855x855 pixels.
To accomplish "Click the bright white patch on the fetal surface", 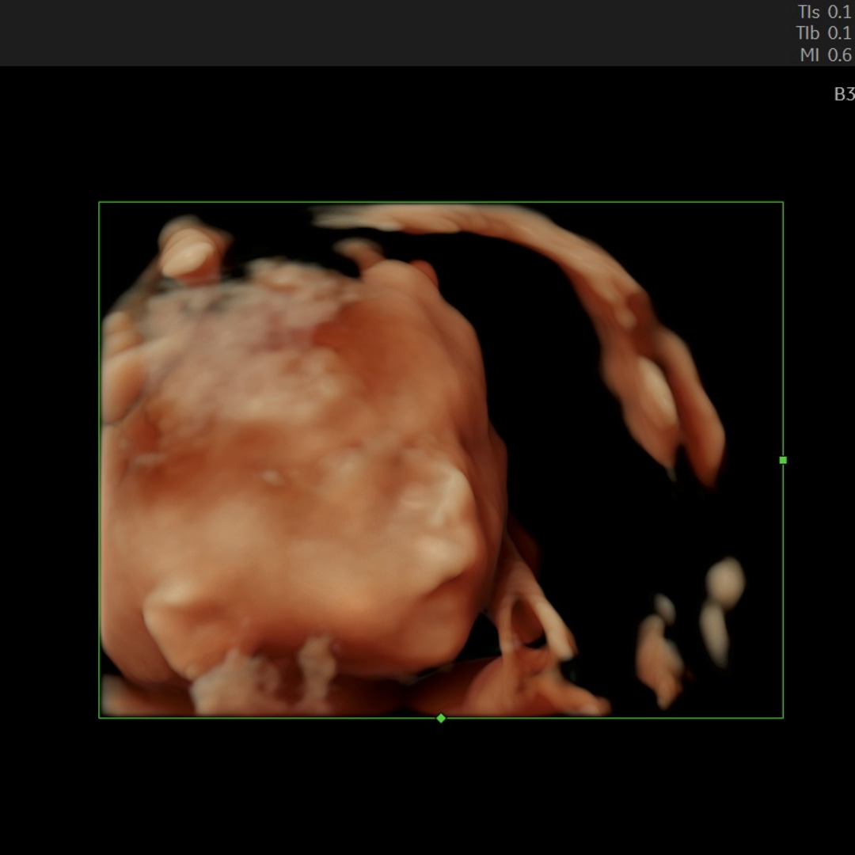I will (x=447, y=491).
